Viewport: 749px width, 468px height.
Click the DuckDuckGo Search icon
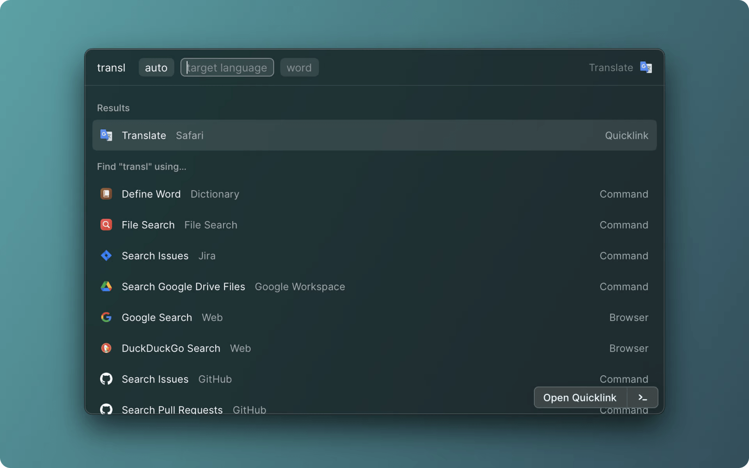click(x=106, y=348)
